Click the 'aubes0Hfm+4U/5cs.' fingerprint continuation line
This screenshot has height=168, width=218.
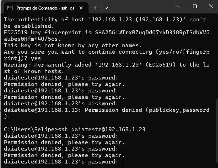click(x=32, y=39)
